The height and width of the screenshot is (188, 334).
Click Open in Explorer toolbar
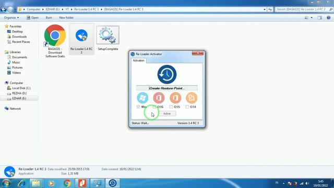point(32,18)
